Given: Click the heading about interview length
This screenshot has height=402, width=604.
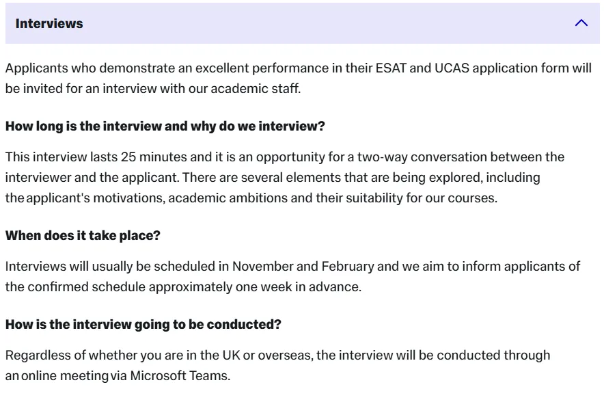Looking at the screenshot, I should point(165,126).
